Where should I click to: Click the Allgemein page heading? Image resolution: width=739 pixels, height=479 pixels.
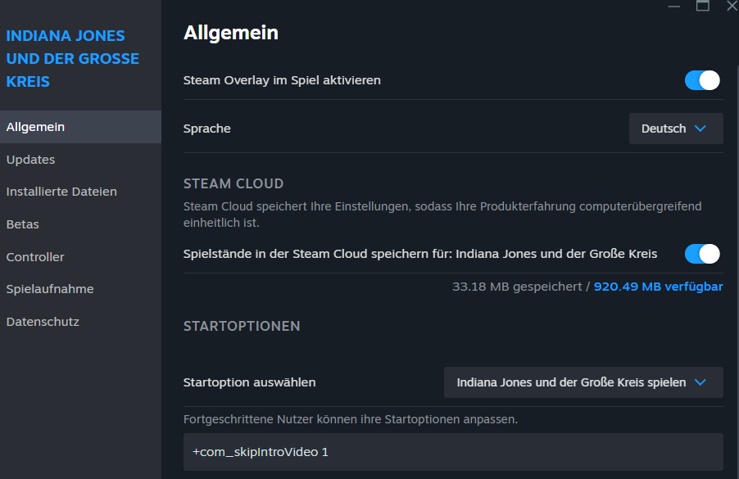point(231,33)
